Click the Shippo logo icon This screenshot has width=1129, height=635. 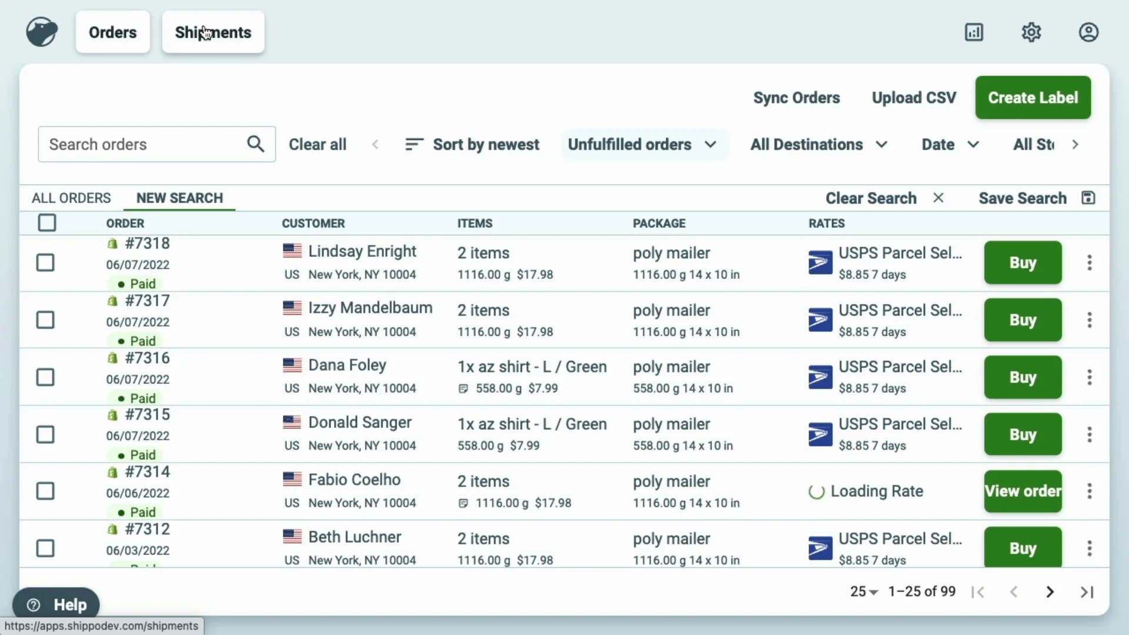[x=42, y=32]
